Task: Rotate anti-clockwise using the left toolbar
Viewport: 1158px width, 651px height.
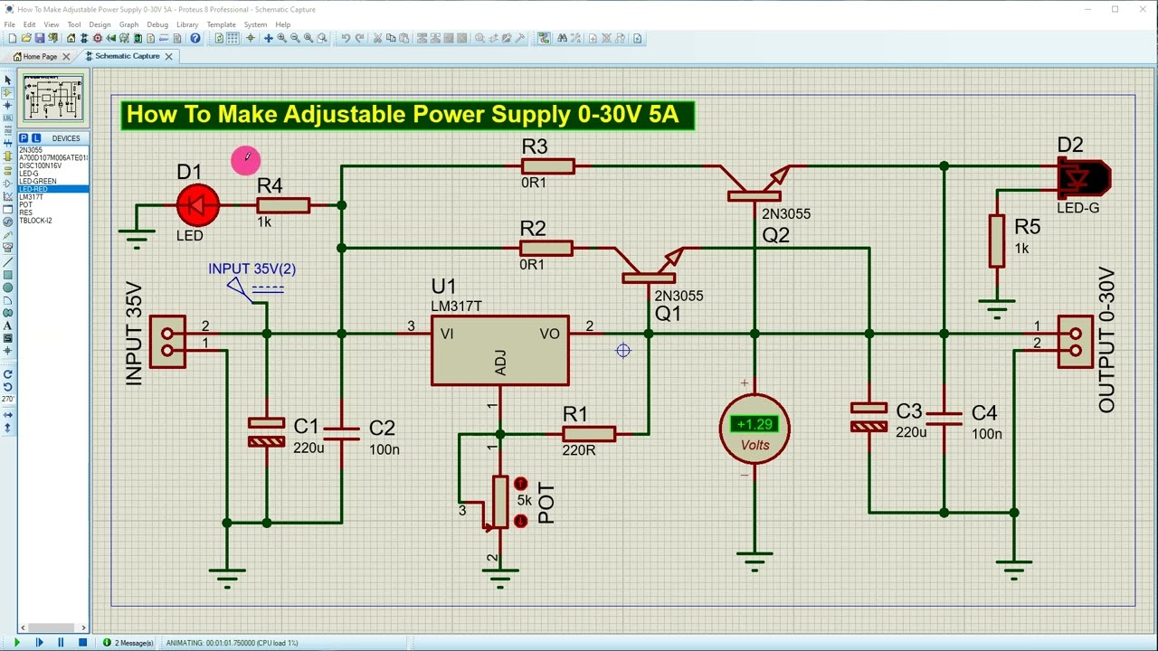Action: (8, 387)
